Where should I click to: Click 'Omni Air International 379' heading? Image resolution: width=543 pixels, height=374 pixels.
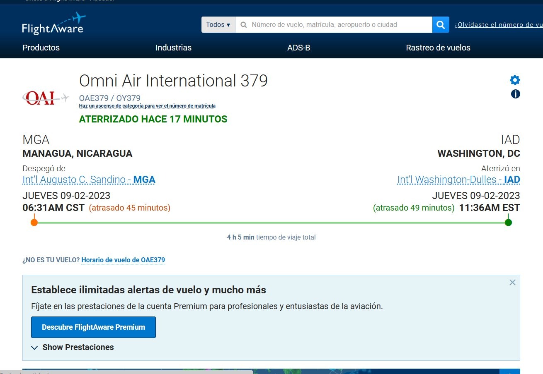(173, 81)
